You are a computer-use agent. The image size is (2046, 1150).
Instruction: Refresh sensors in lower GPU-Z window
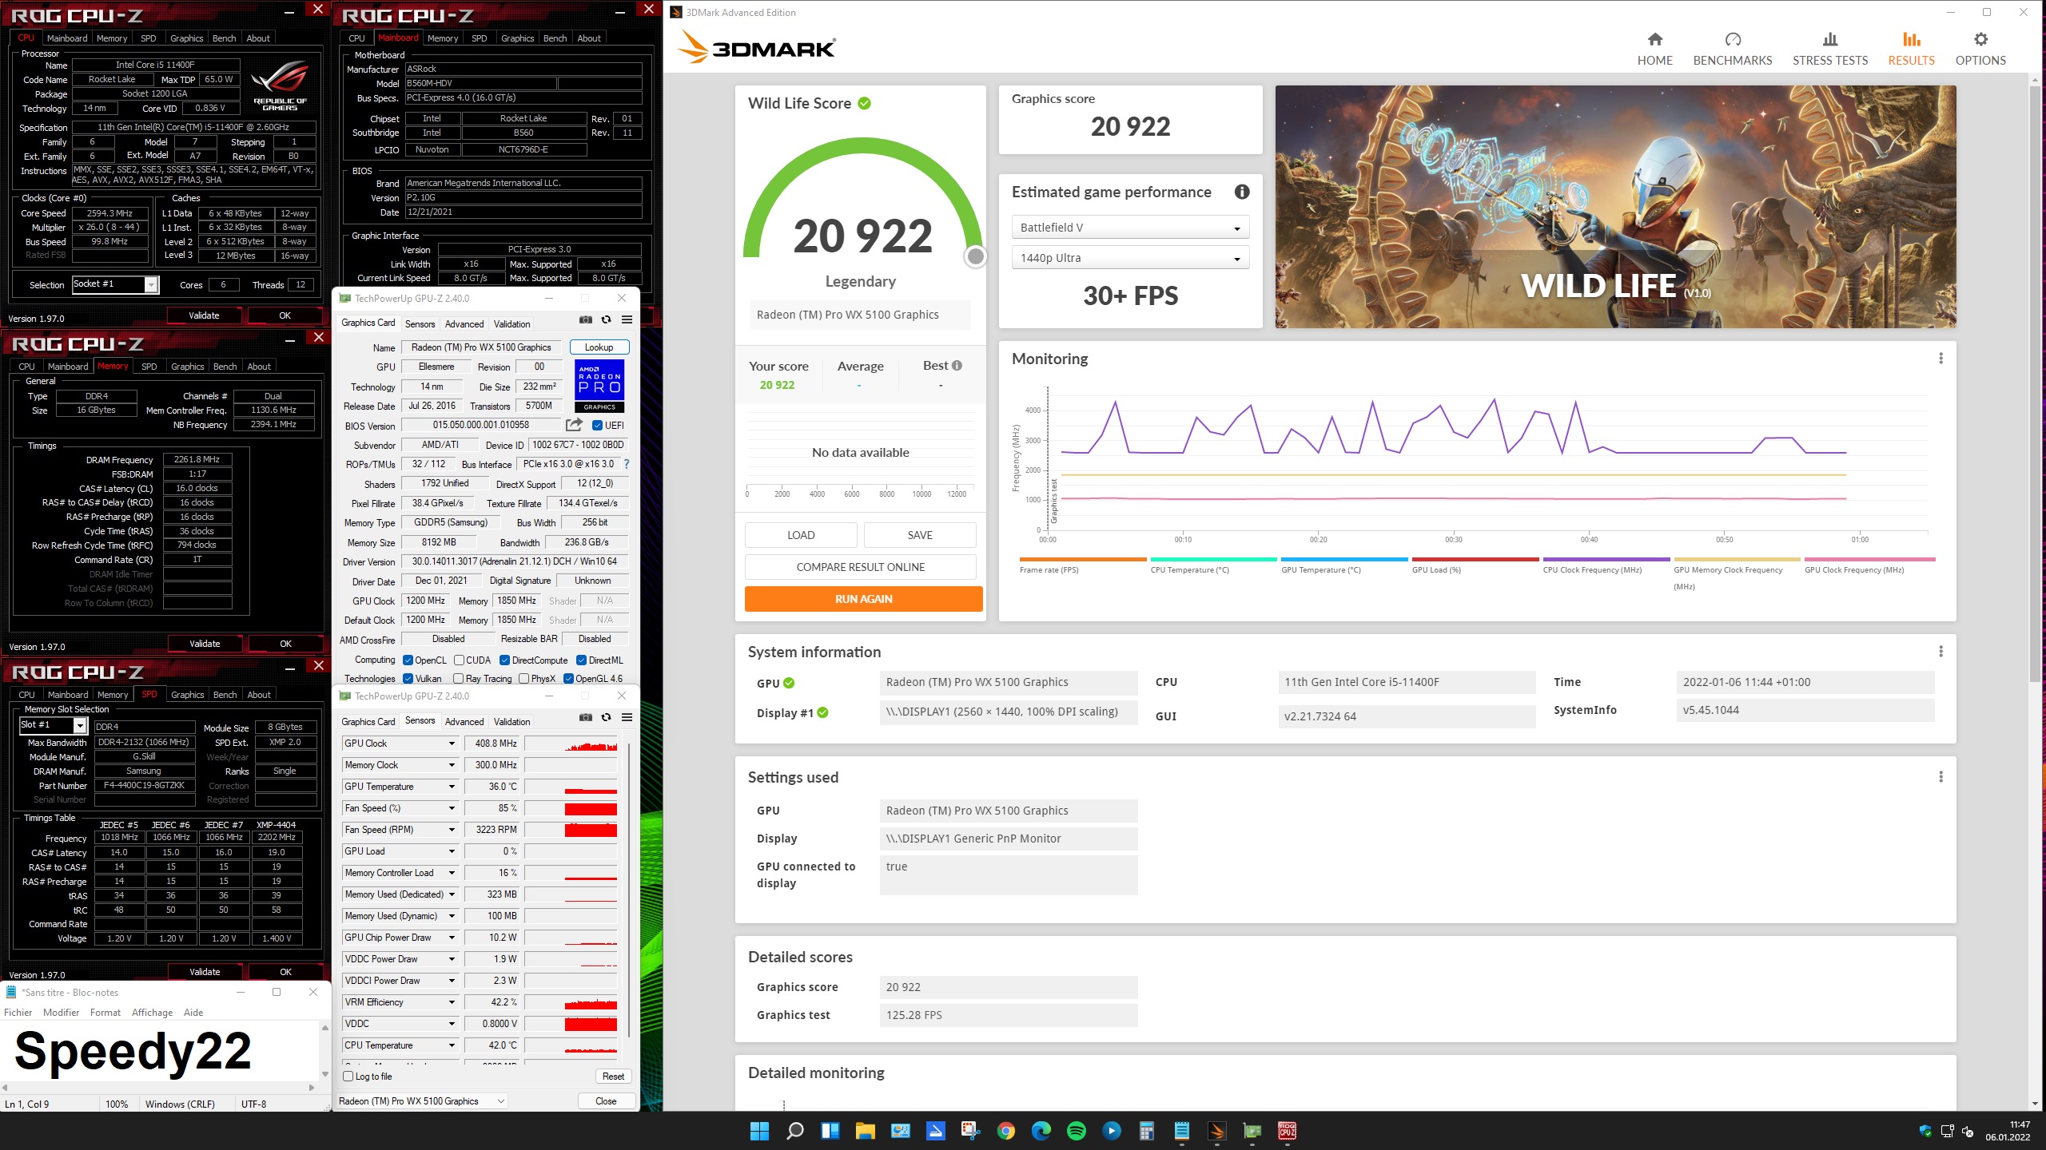click(607, 718)
